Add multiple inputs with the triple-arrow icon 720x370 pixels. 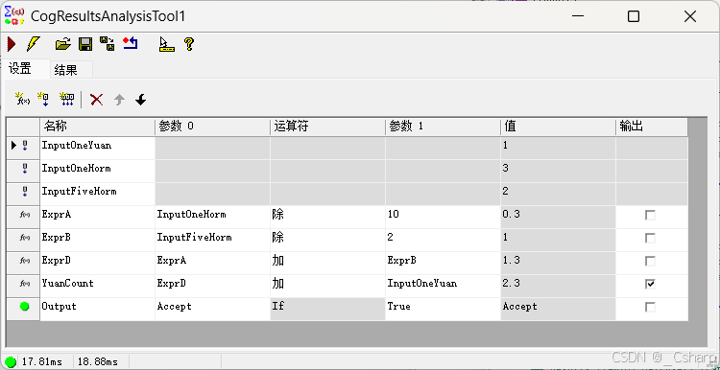(66, 99)
